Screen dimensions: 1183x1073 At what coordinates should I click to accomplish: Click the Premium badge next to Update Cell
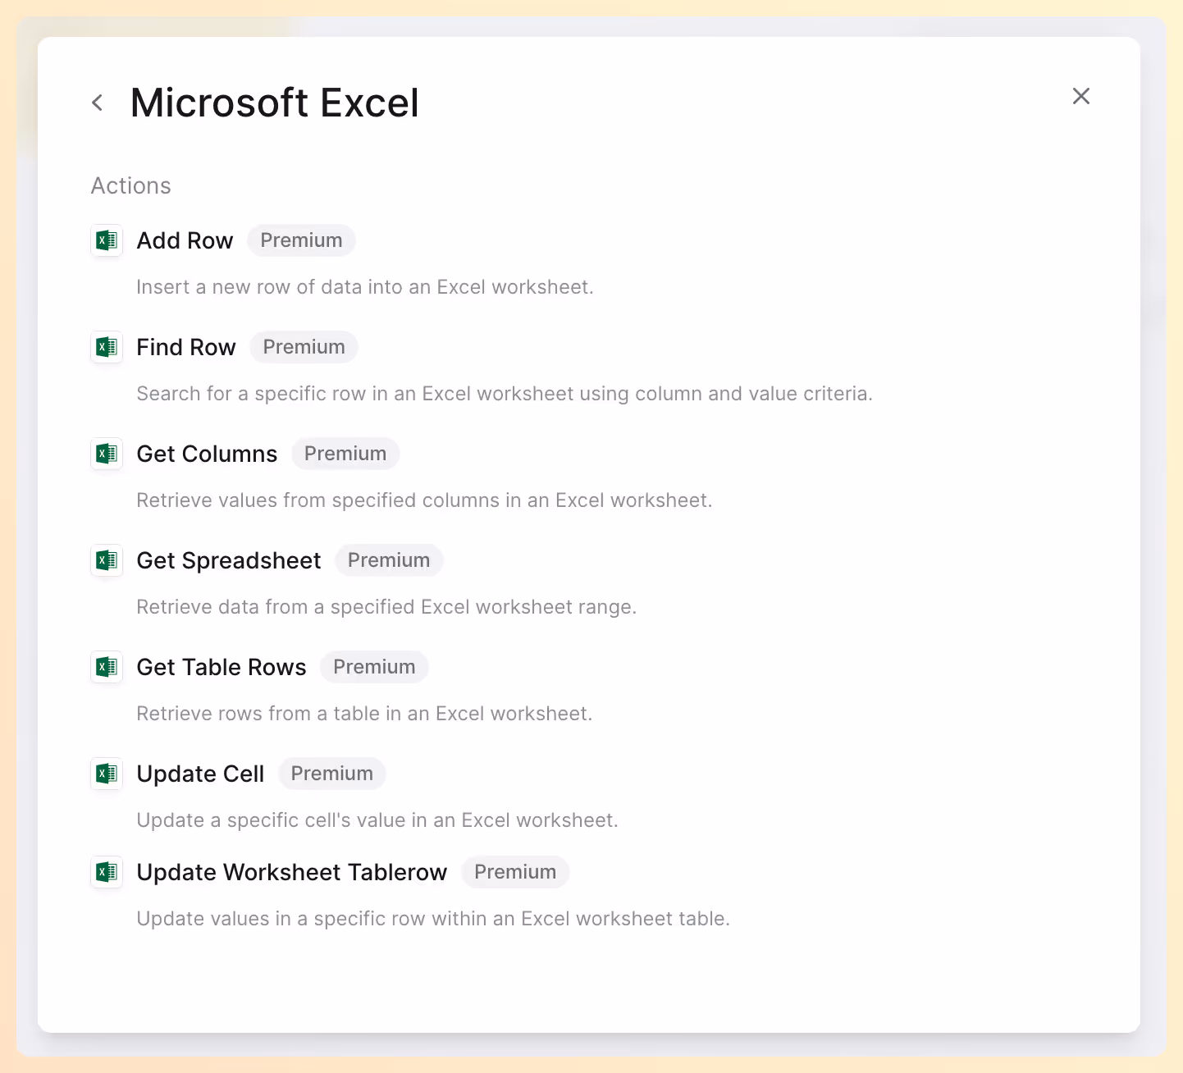[332, 774]
